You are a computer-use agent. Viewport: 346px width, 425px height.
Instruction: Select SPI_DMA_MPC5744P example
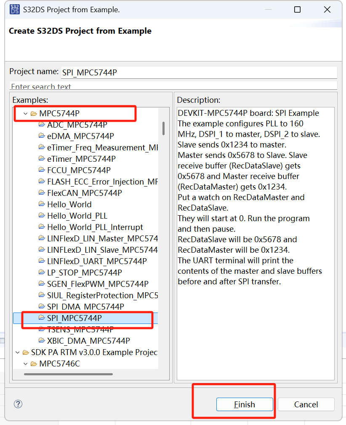85,307
